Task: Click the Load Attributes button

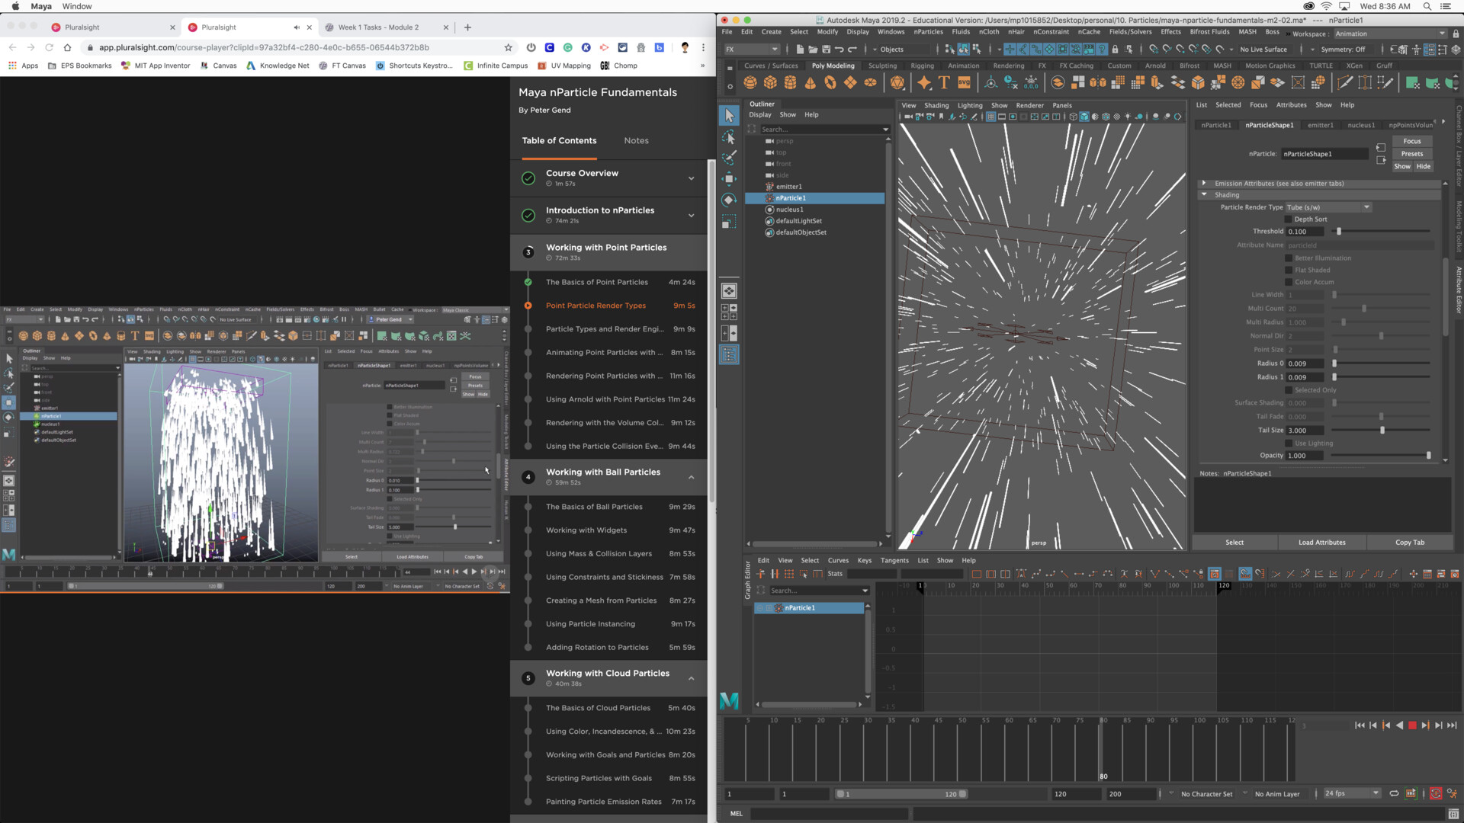Action: 1321,542
